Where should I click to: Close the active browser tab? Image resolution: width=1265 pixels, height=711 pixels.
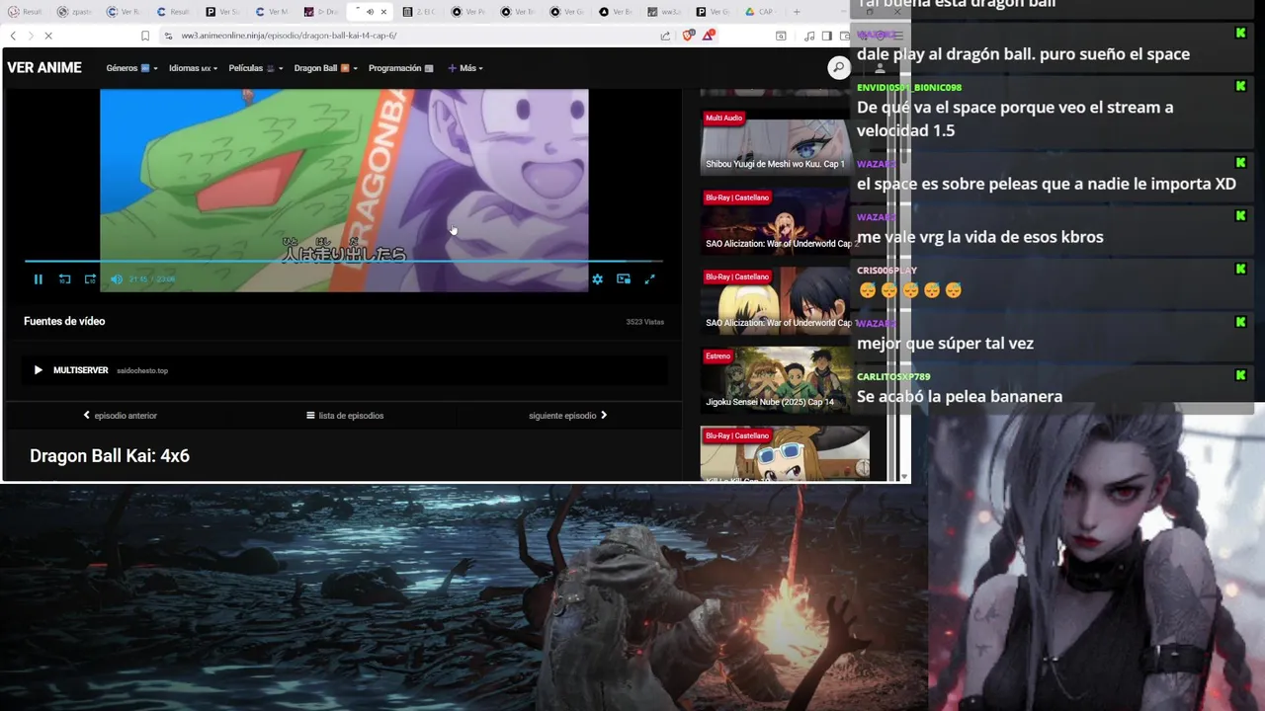coord(383,12)
